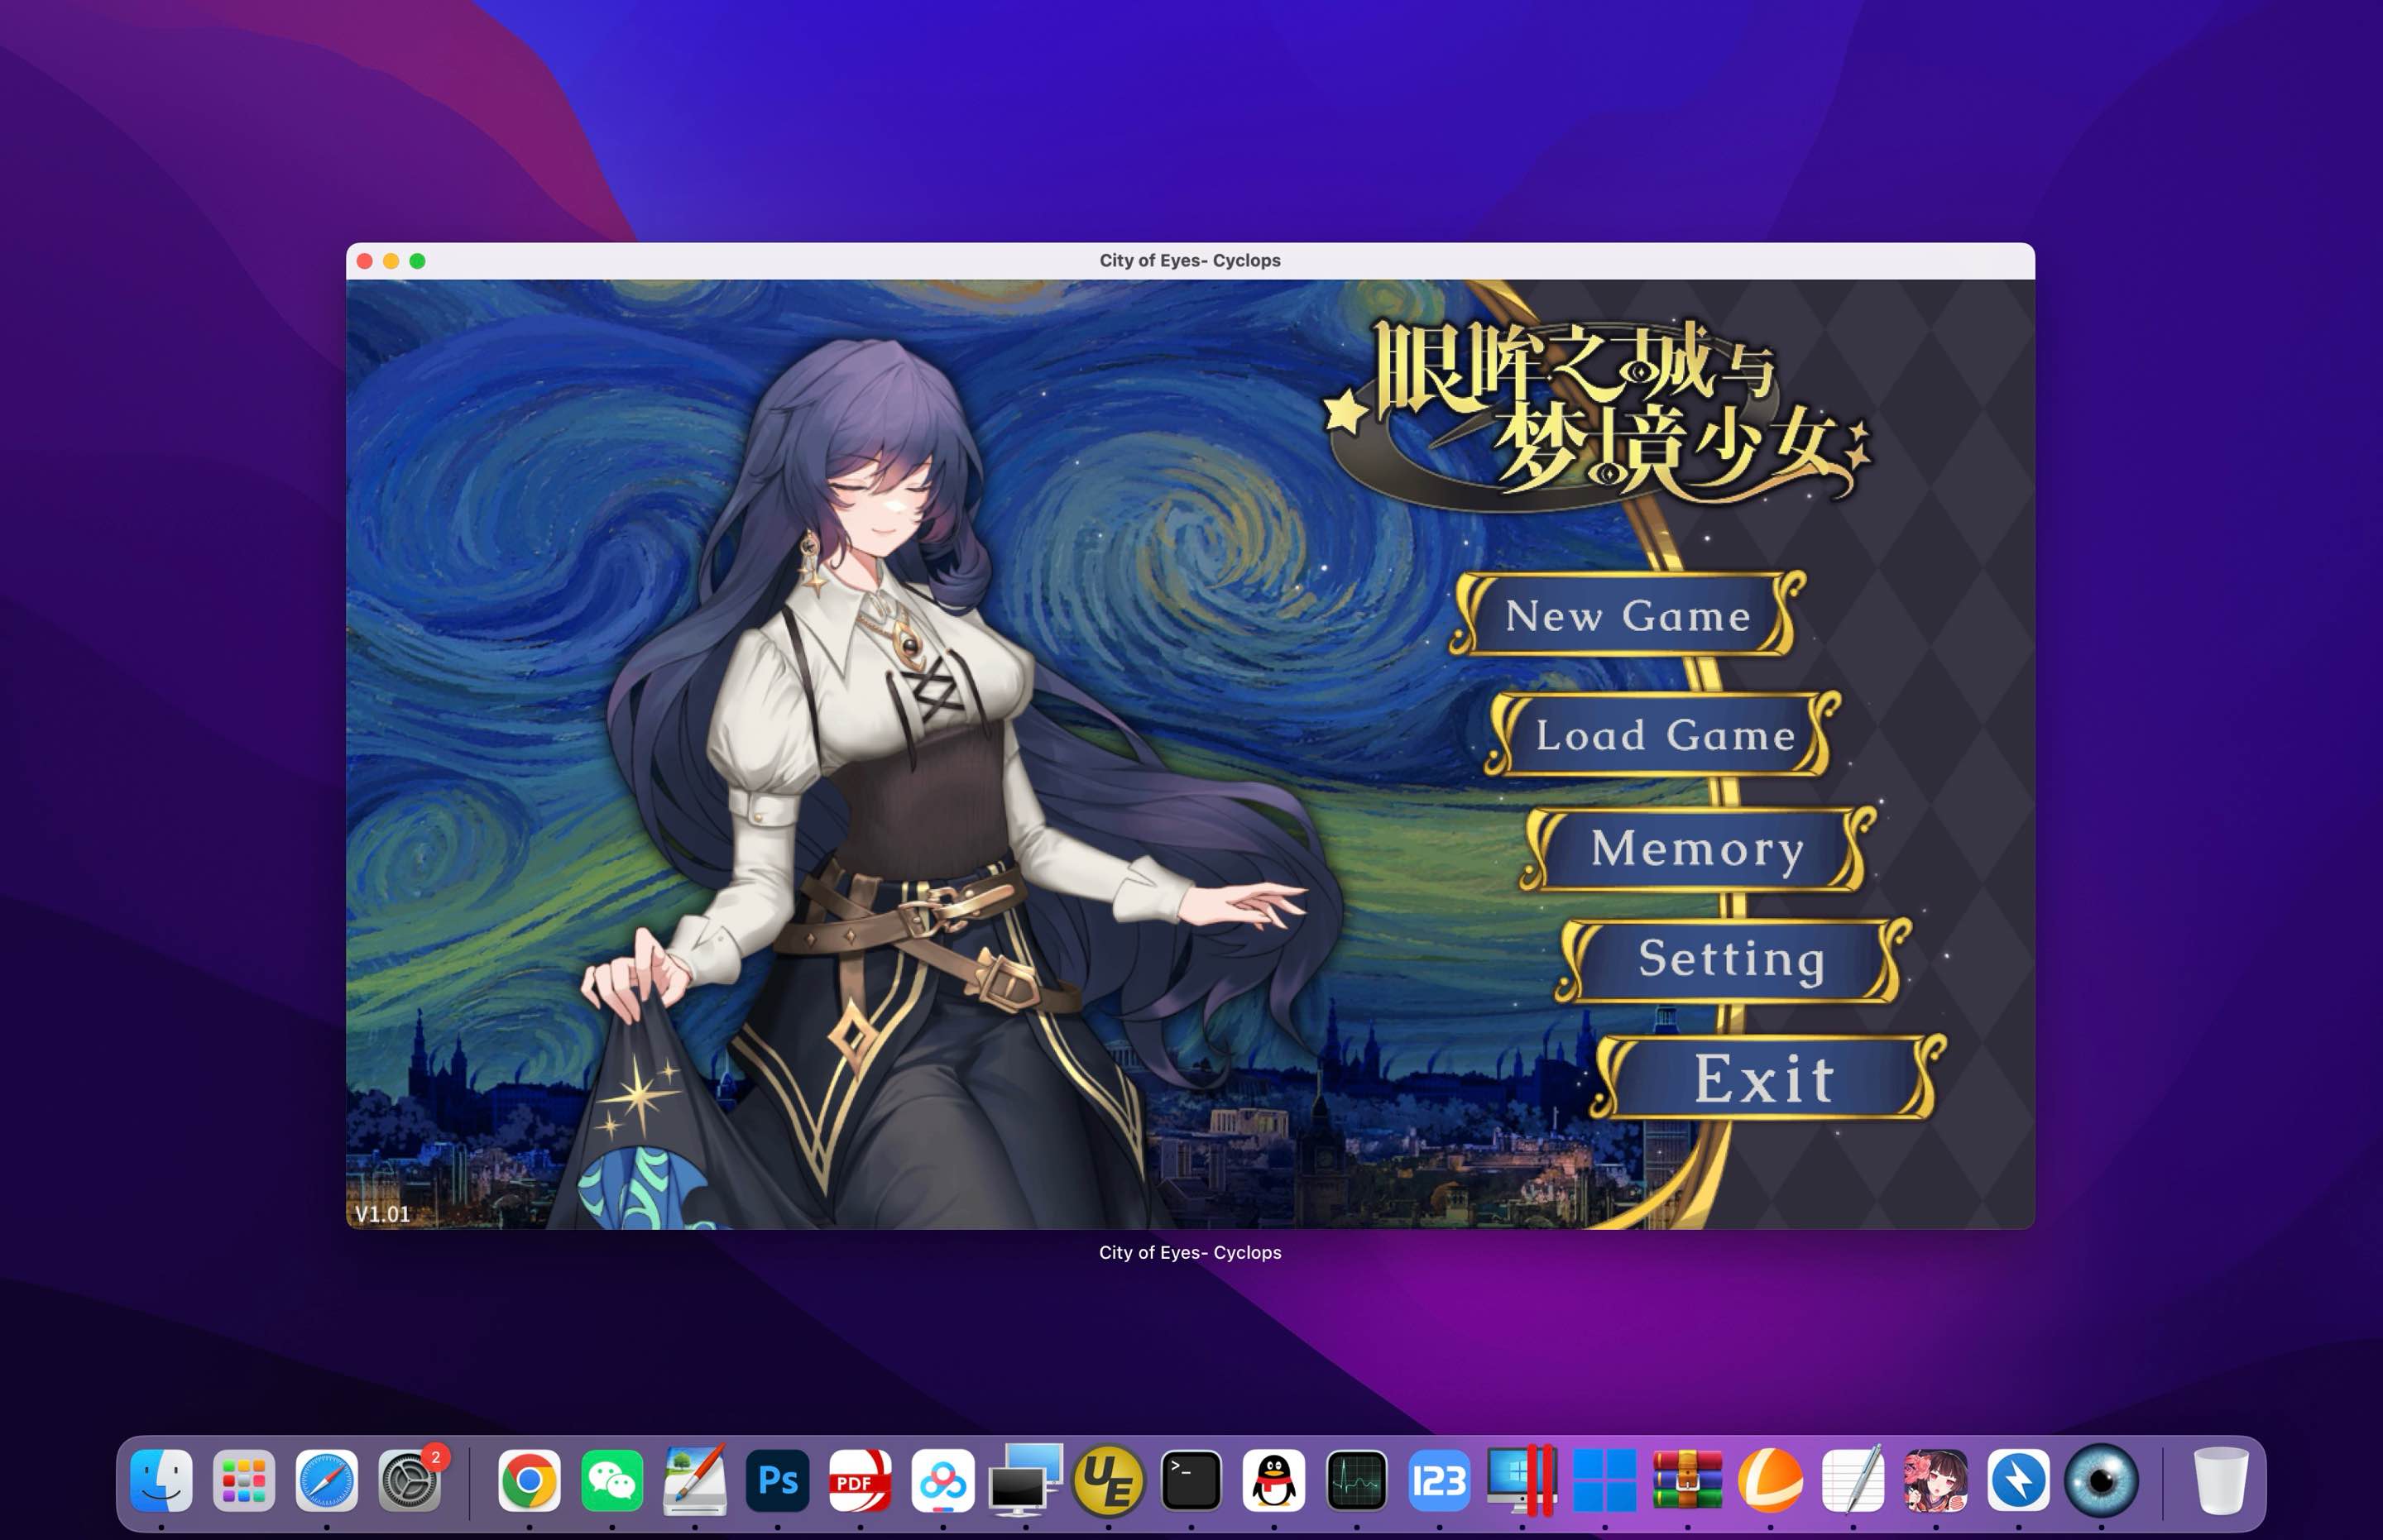The height and width of the screenshot is (1540, 2383).
Task: Launch UltraEdit from the Dock
Action: click(1109, 1480)
